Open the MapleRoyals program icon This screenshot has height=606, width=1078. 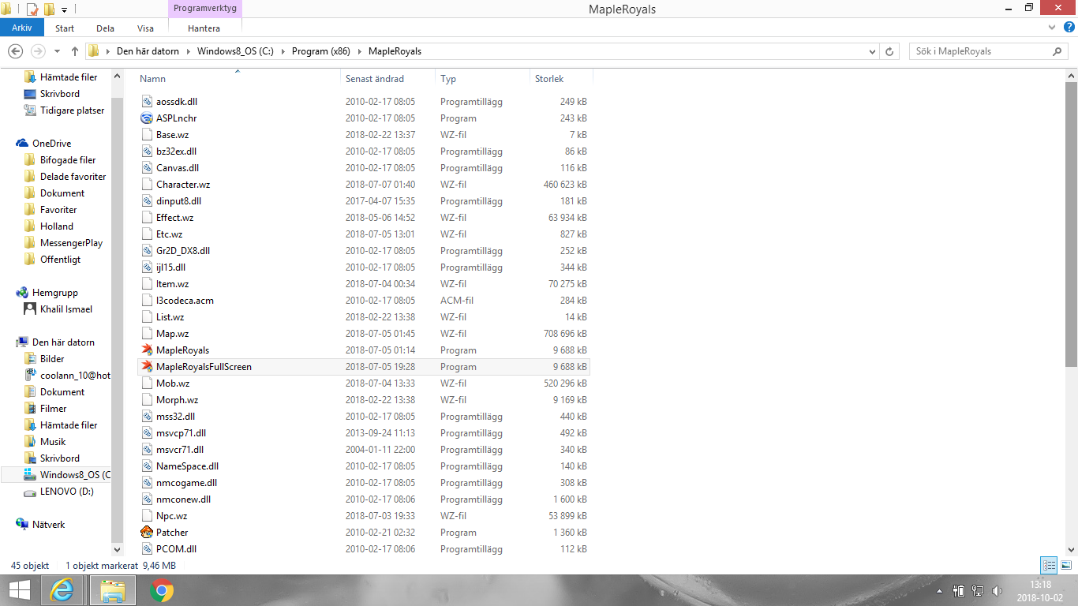click(146, 350)
